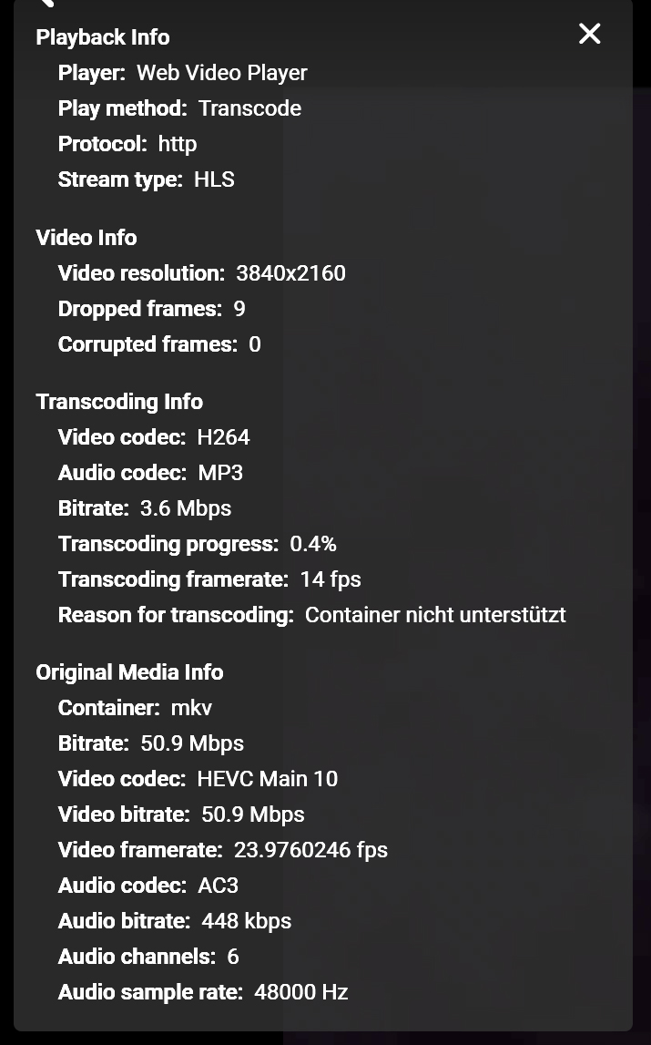Select the HEVC Main 10 codec text
The image size is (651, 1045).
(x=267, y=779)
